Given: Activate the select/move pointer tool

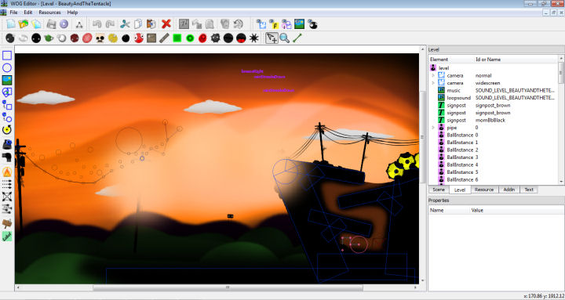Looking at the screenshot, I should click(x=272, y=38).
